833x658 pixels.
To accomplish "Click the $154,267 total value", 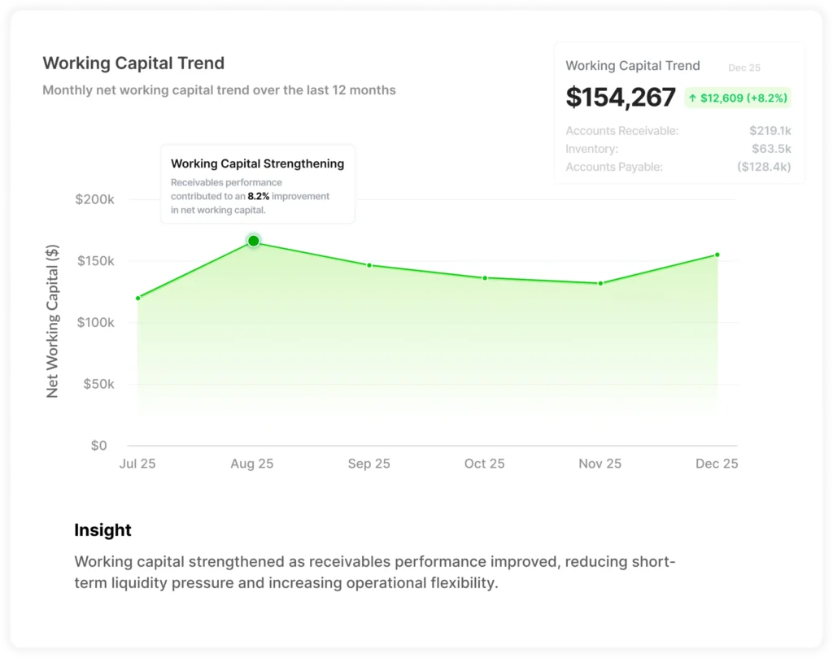I will click(x=621, y=97).
